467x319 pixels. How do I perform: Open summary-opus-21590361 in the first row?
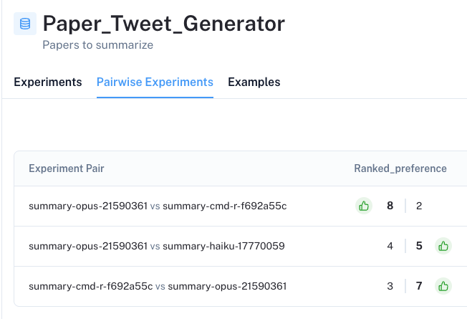point(88,206)
